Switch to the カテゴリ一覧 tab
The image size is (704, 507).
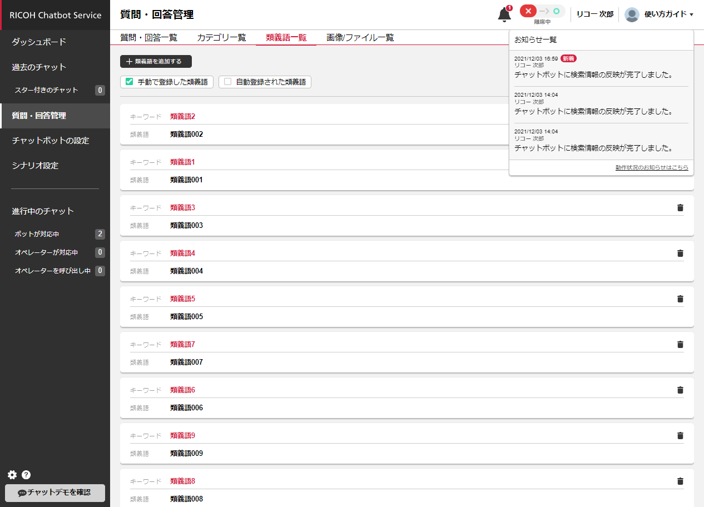click(221, 38)
